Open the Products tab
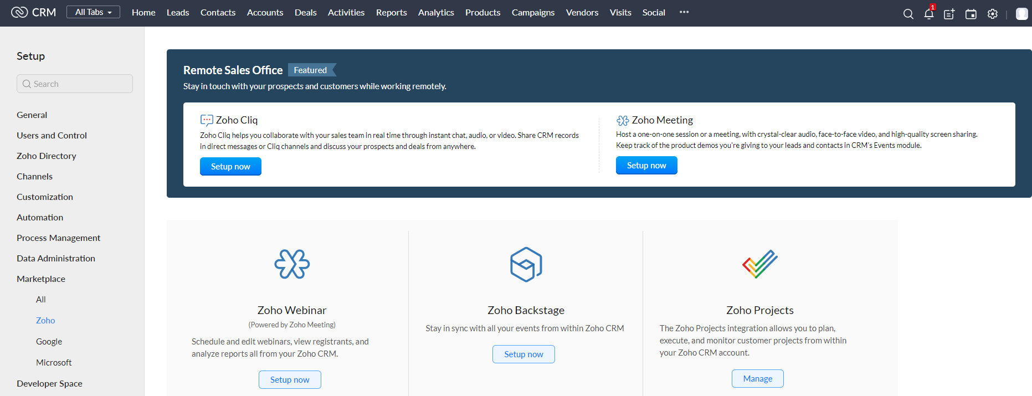 pos(482,12)
